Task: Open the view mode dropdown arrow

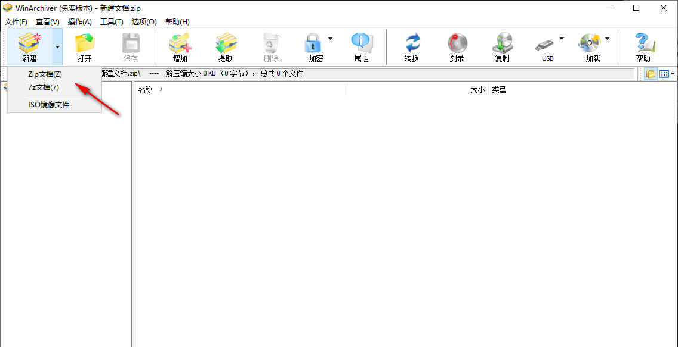Action: click(x=673, y=74)
